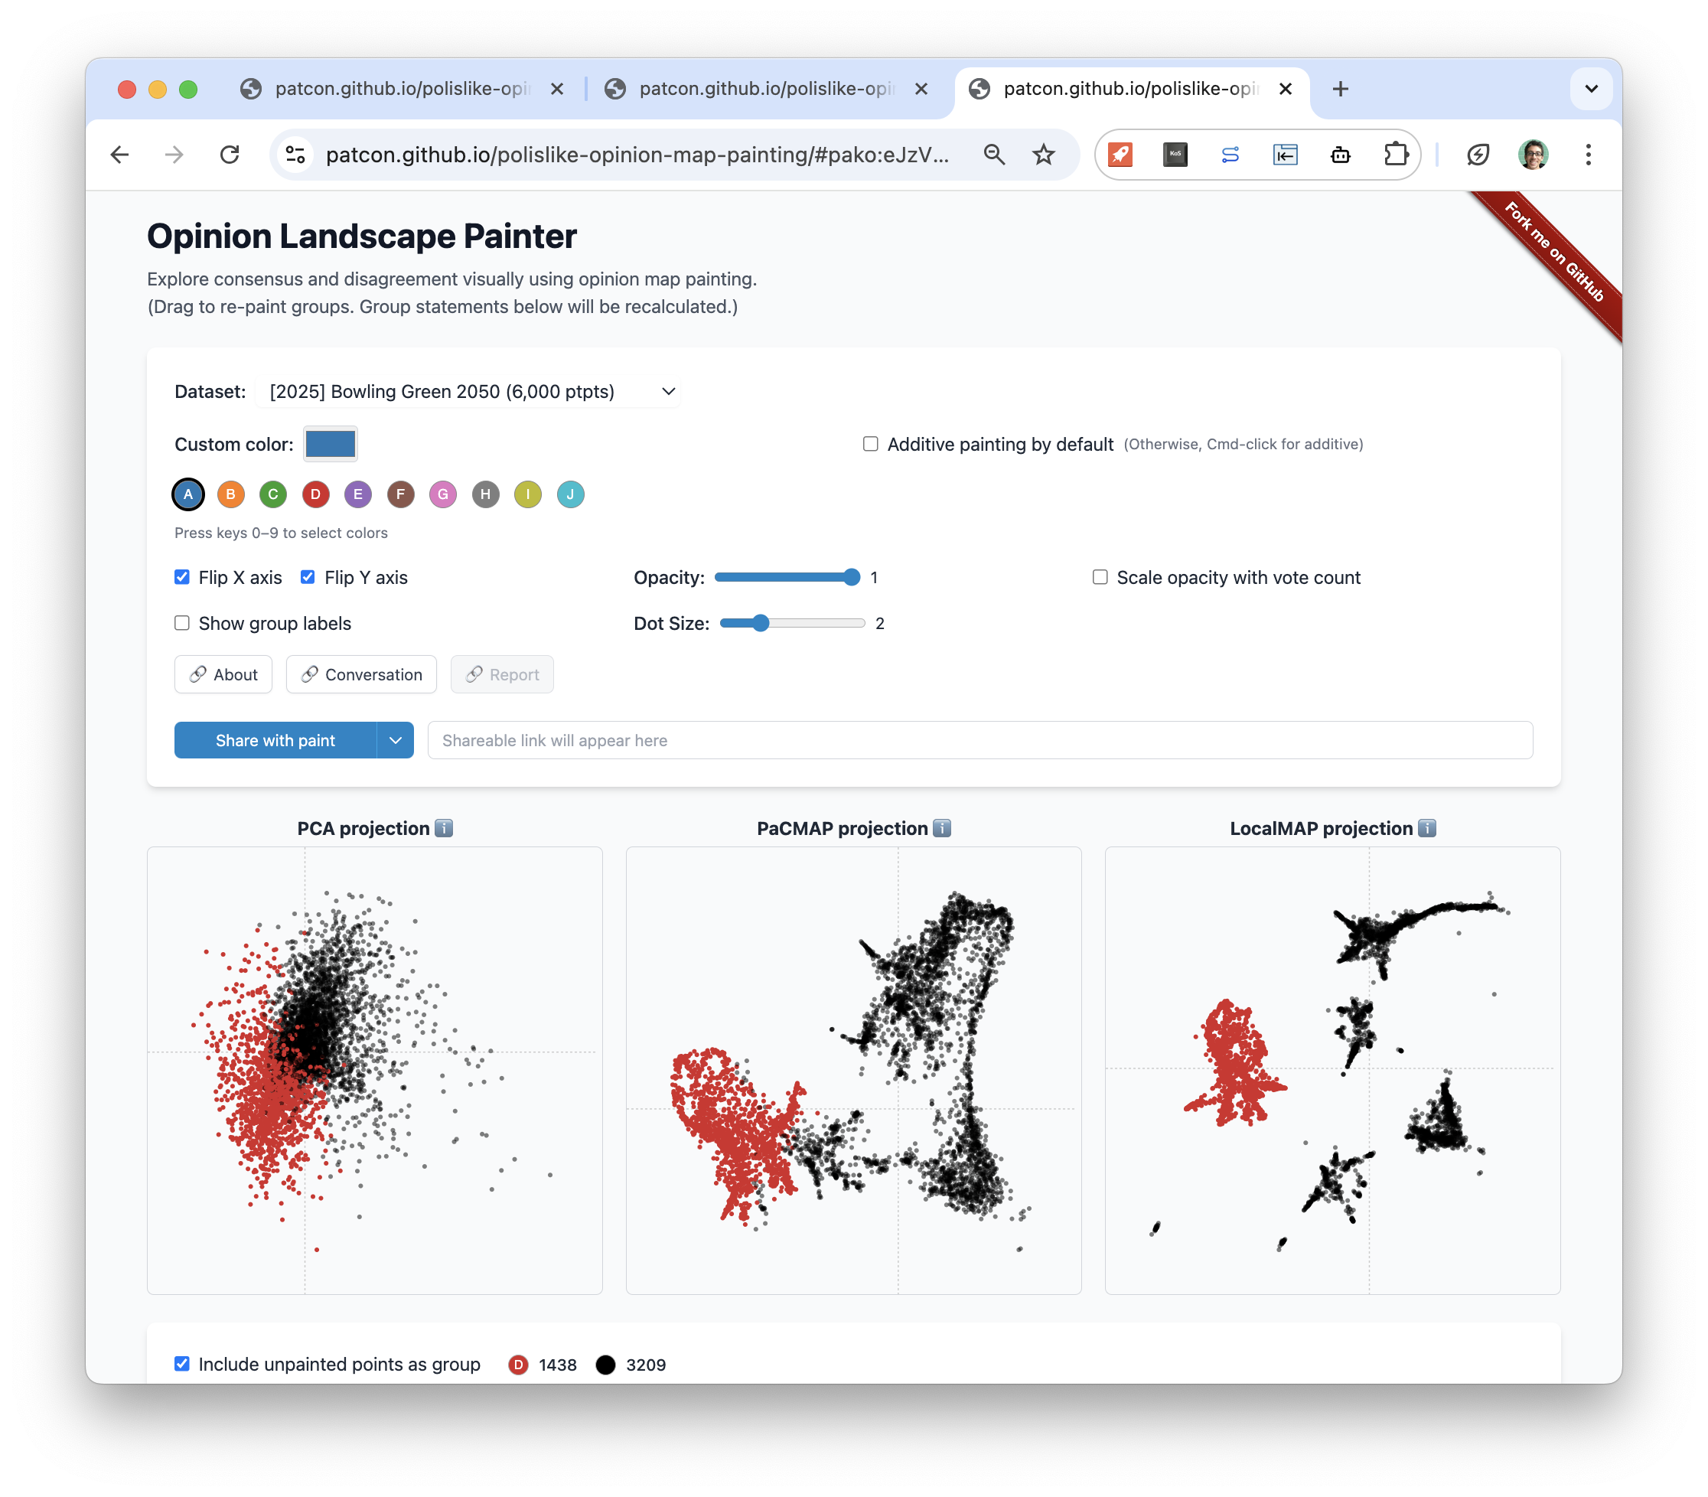Select color G pink swatch
1708x1497 pixels.
[442, 494]
